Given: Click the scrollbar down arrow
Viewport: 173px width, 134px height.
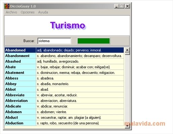Looking at the screenshot, I should point(127,126).
